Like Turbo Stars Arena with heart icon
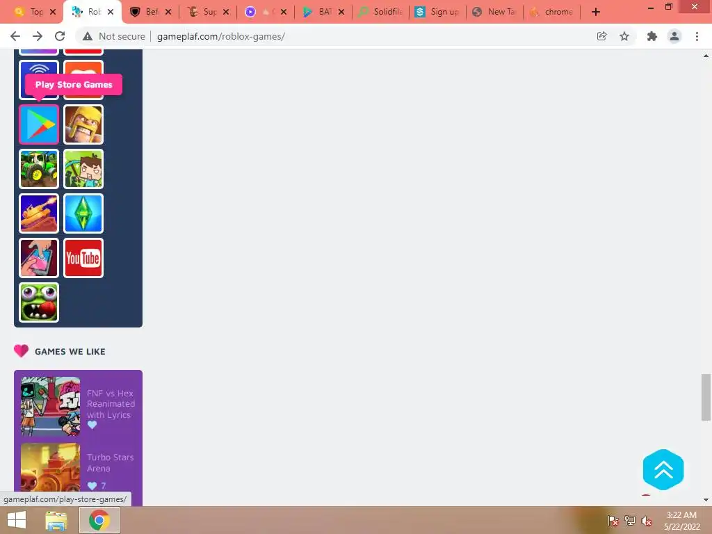The width and height of the screenshot is (712, 534). [x=92, y=486]
